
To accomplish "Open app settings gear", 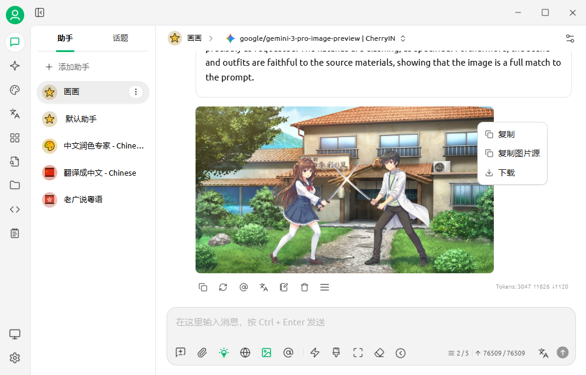I will click(x=15, y=358).
